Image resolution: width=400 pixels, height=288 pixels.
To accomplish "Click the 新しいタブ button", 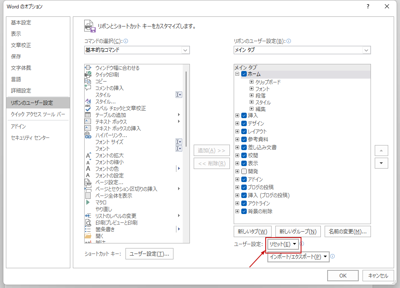I will [253, 232].
